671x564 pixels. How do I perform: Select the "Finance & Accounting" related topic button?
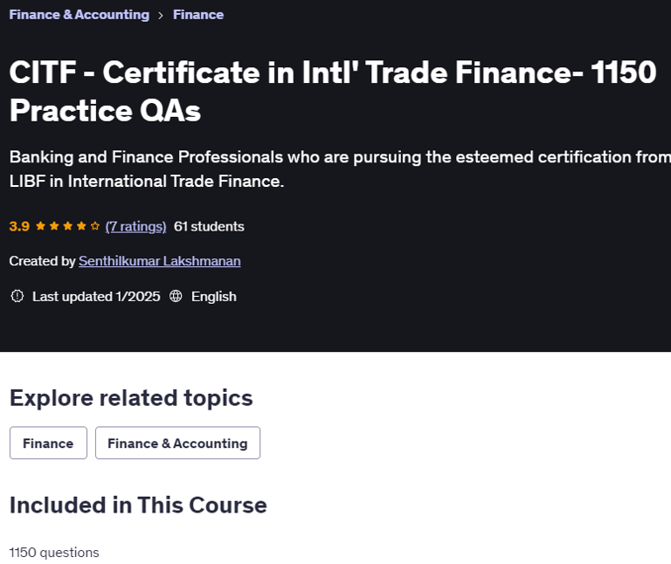pos(177,443)
